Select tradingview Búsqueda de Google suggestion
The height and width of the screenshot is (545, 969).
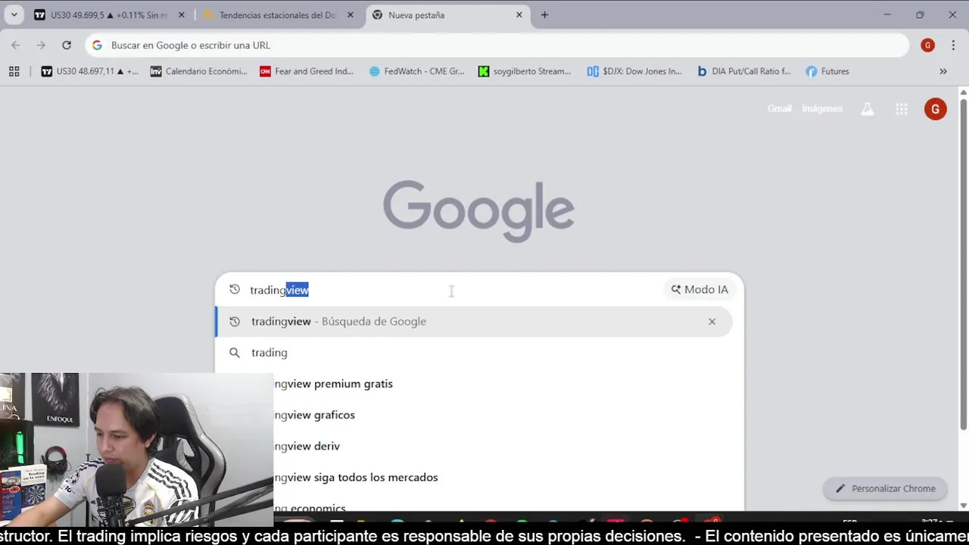point(474,322)
